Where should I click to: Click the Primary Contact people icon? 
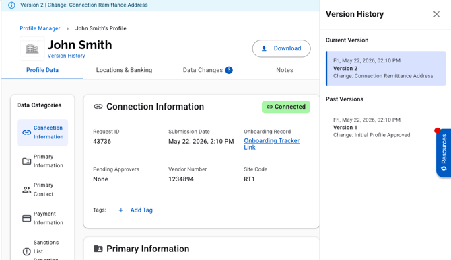click(x=26, y=189)
